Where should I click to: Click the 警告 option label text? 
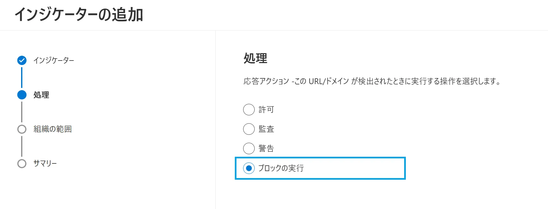point(266,148)
